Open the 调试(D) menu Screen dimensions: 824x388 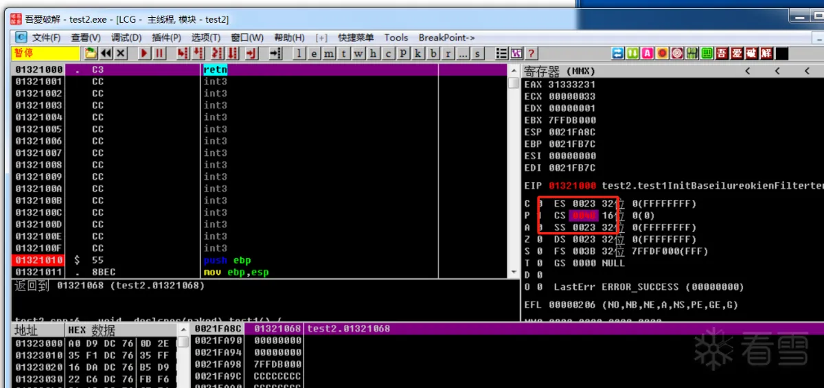pos(126,37)
